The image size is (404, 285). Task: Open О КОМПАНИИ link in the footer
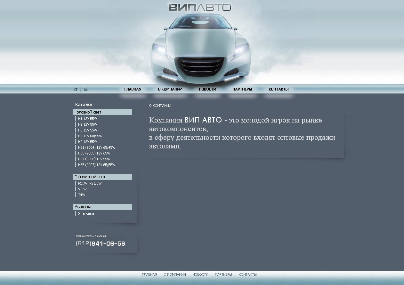click(174, 274)
